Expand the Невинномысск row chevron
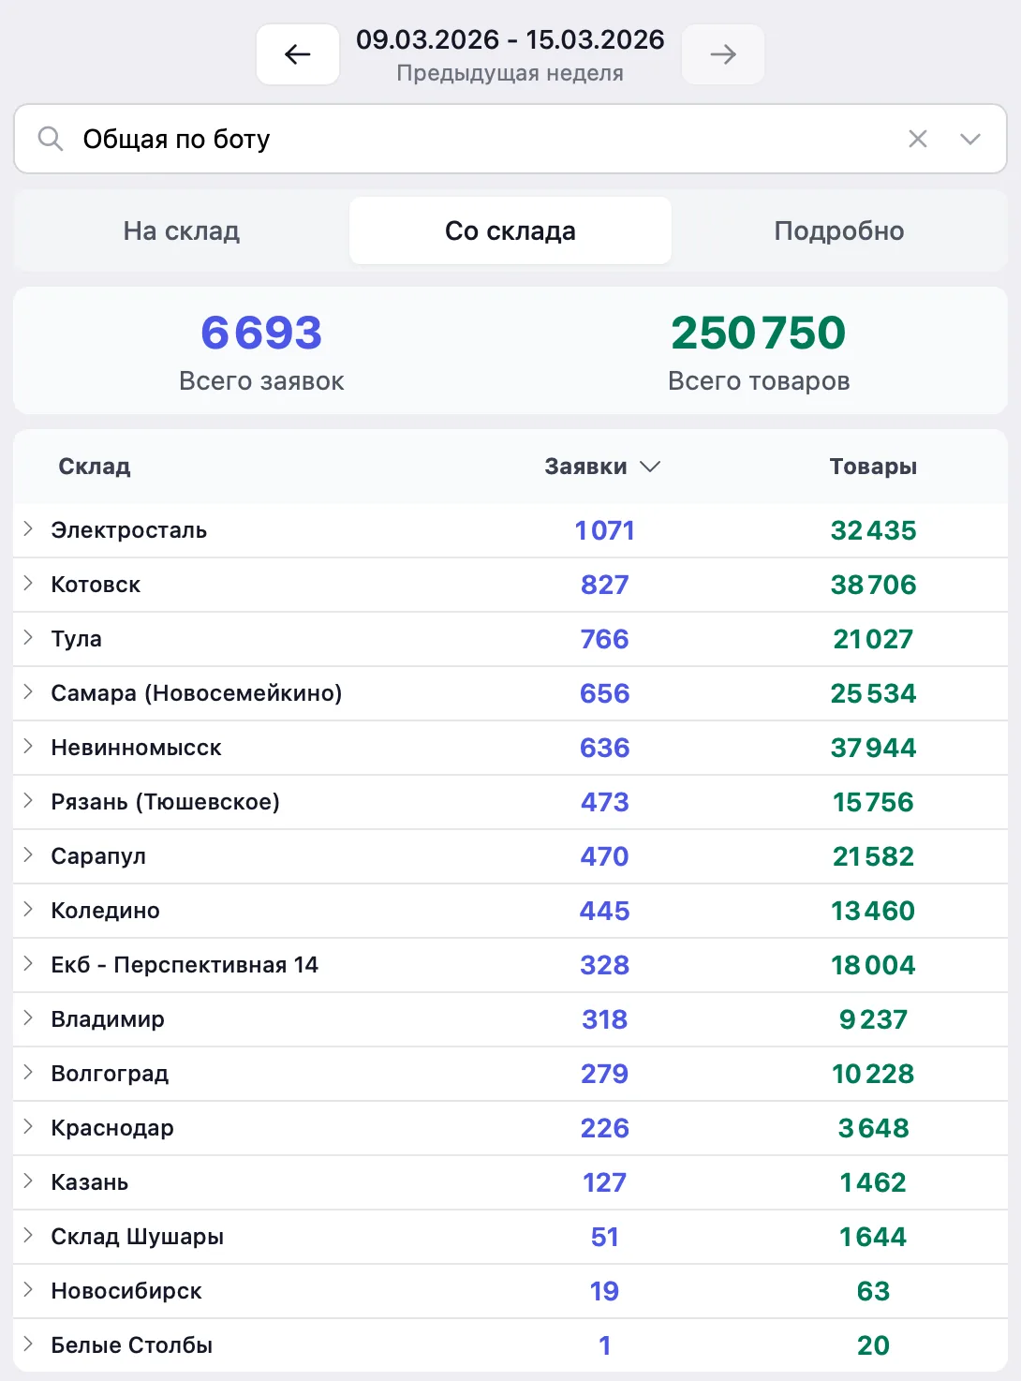The width and height of the screenshot is (1021, 1381). pos(28,747)
